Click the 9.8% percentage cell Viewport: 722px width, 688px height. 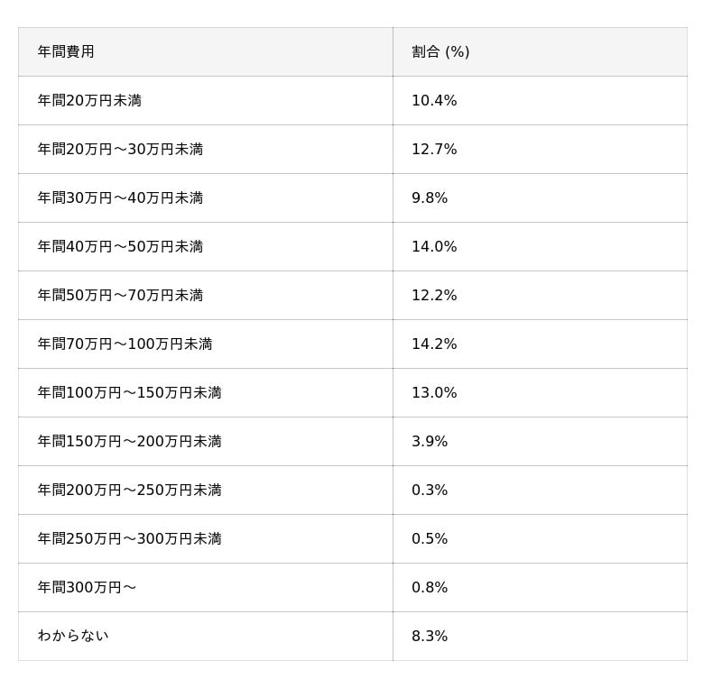tap(430, 198)
